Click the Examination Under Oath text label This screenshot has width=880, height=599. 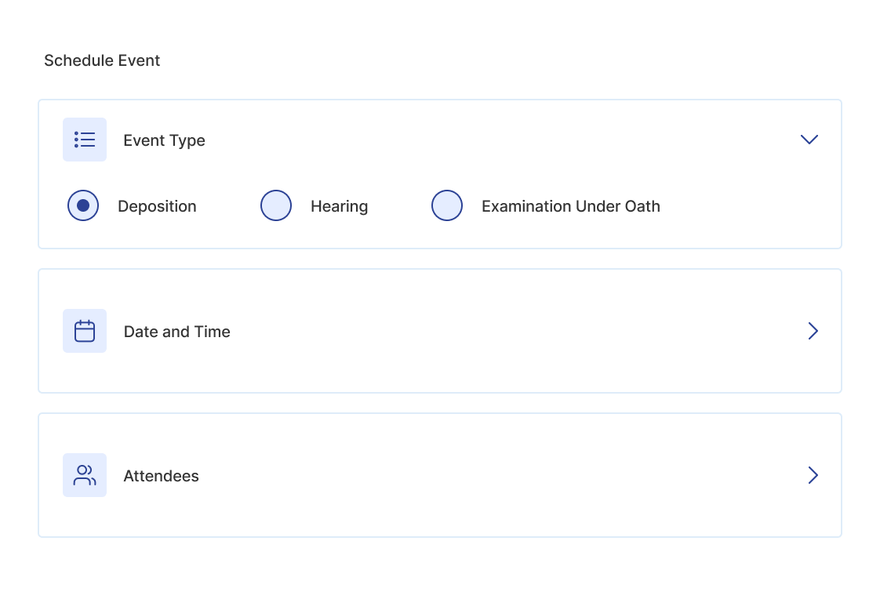pos(570,206)
